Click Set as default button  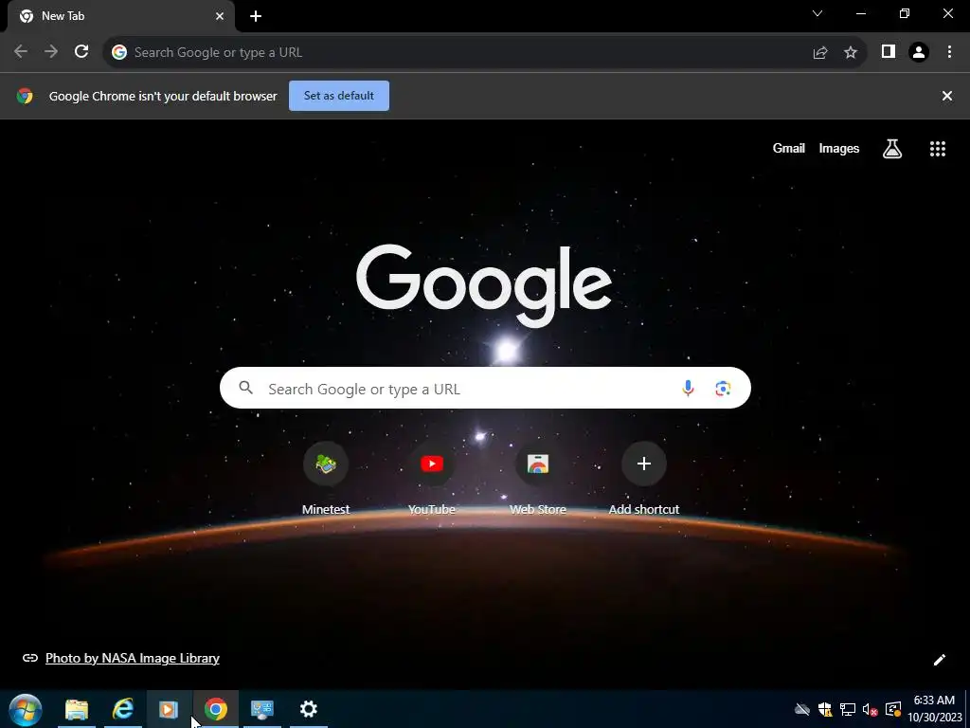click(339, 96)
